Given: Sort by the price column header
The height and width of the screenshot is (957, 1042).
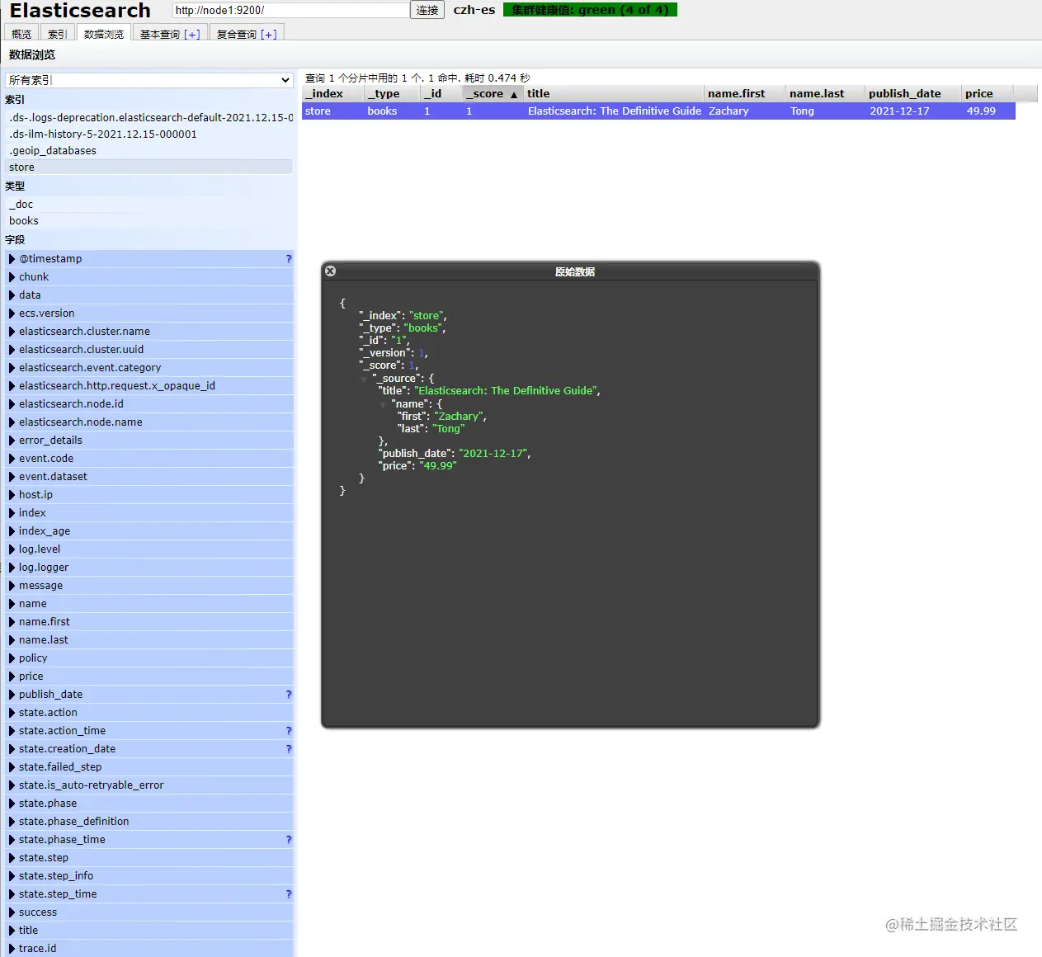Looking at the screenshot, I should 988,94.
